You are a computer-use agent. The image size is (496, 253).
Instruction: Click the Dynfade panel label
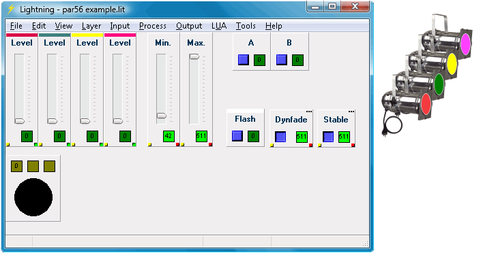(x=291, y=120)
